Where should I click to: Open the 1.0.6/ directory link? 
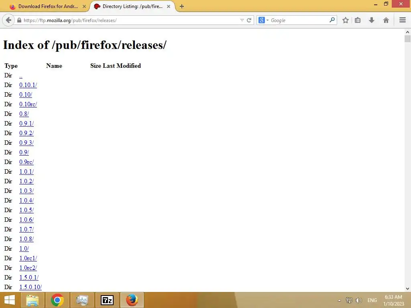(x=26, y=220)
